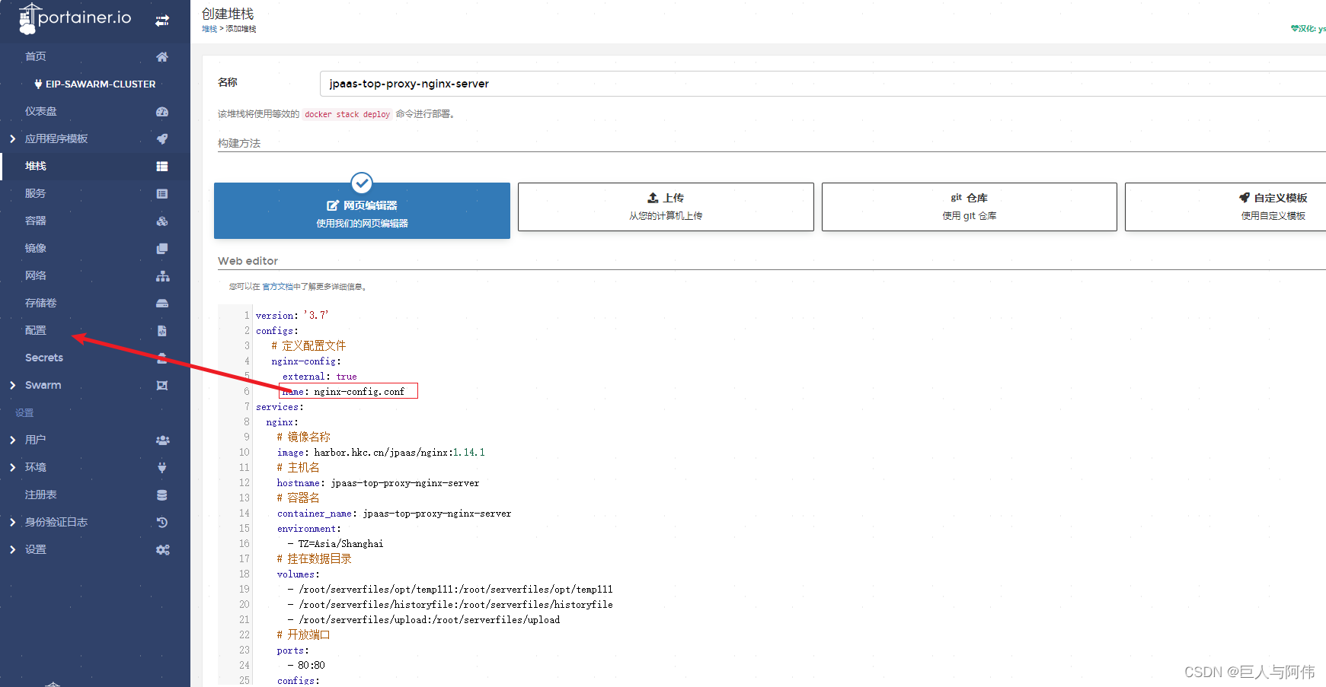Click the history icon beside 身份验证日志

pyautogui.click(x=162, y=522)
